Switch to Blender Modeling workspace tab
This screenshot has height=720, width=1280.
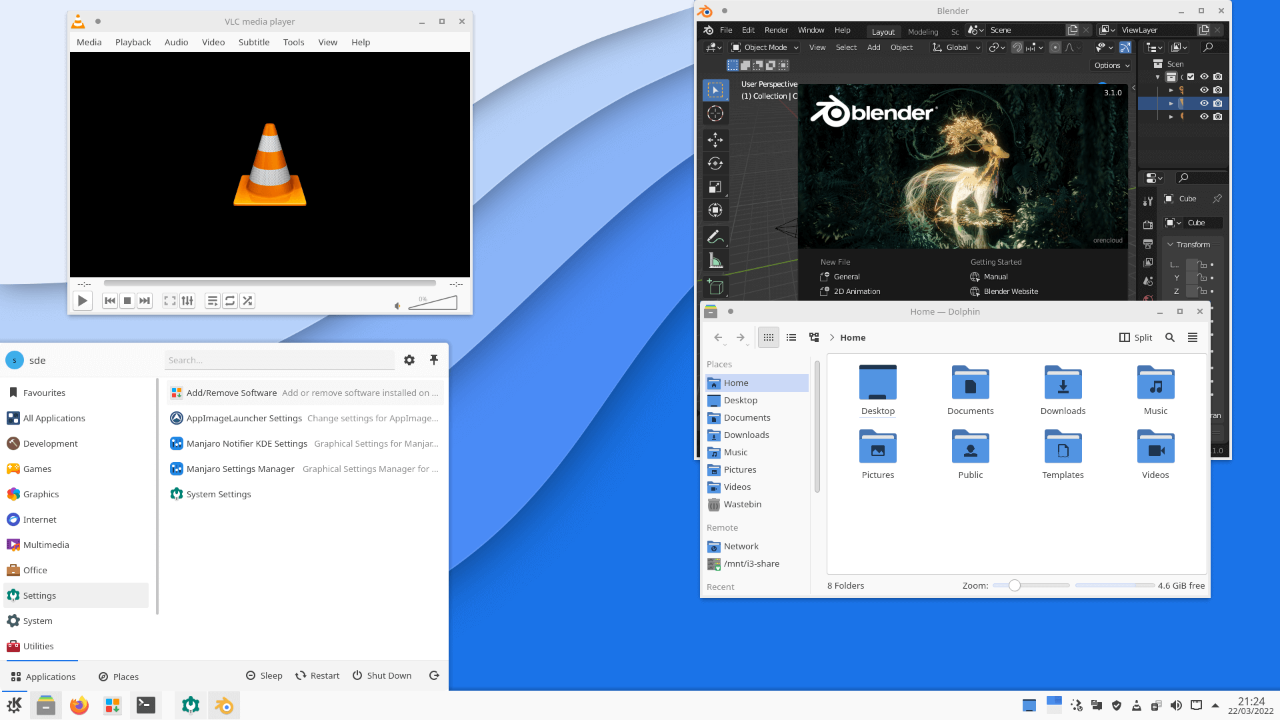(923, 32)
